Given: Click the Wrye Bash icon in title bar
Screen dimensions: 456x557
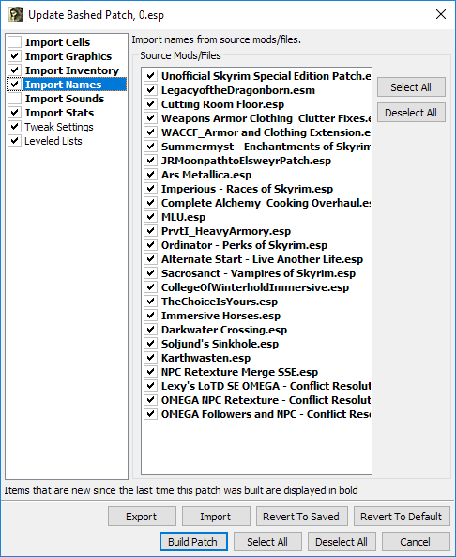Looking at the screenshot, I should [x=15, y=15].
